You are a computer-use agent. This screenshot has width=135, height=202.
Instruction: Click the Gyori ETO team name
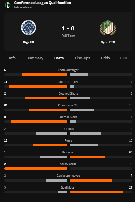point(108,42)
